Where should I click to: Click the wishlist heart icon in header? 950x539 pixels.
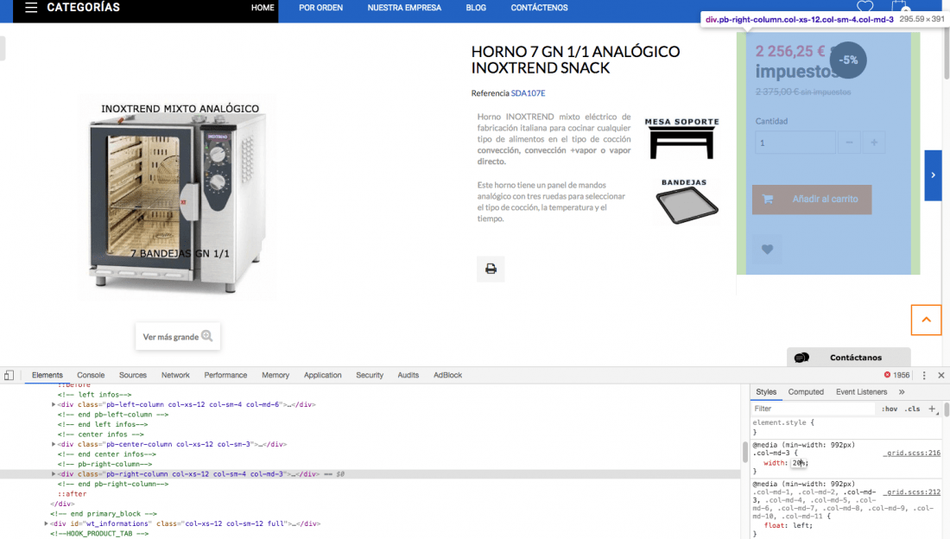coord(864,6)
